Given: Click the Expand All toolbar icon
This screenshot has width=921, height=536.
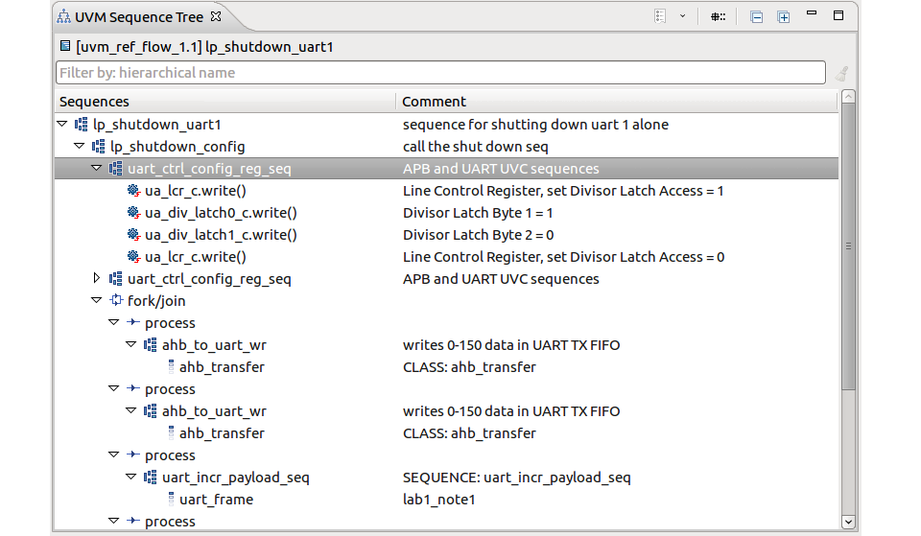Looking at the screenshot, I should point(784,17).
